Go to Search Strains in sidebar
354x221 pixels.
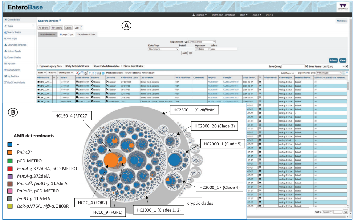12,33
